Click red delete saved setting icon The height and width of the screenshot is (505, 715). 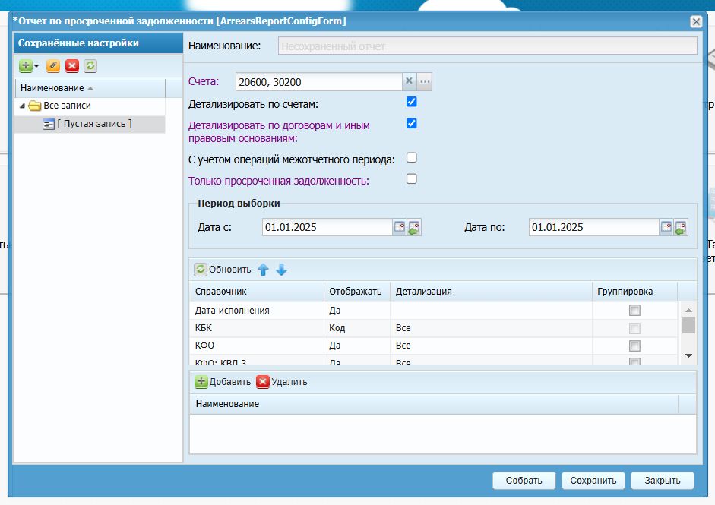tap(72, 65)
